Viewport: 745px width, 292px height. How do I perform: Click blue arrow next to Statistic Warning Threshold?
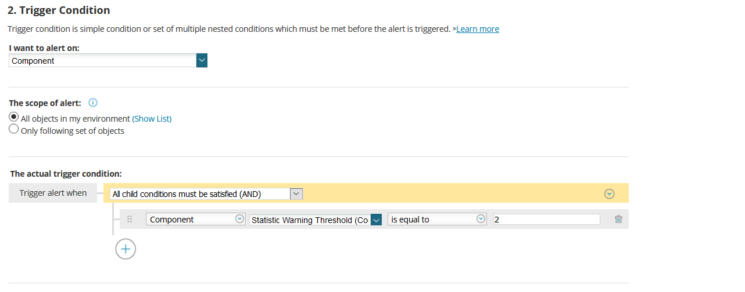click(376, 220)
